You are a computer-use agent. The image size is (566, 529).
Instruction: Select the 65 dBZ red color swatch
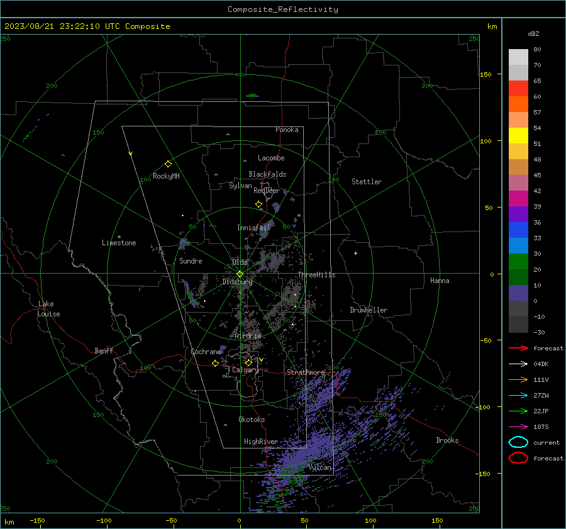click(518, 88)
